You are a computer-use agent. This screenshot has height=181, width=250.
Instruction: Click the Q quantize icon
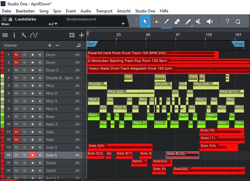[x=238, y=21]
